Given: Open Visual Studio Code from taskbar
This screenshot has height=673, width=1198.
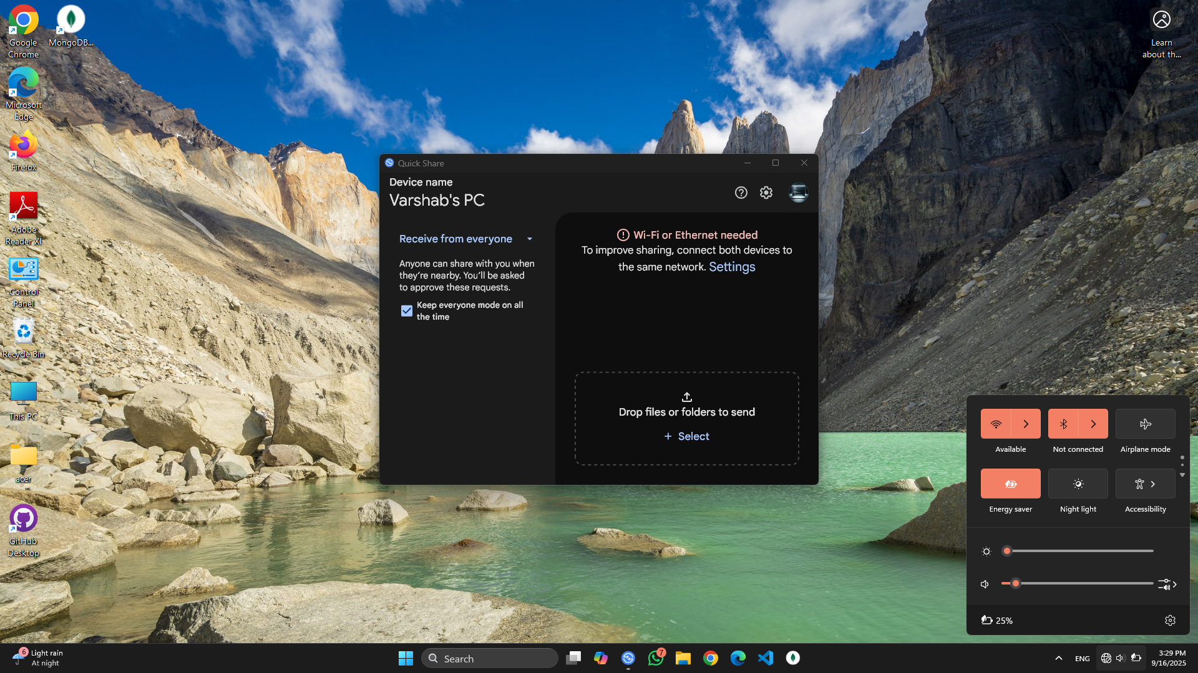Looking at the screenshot, I should coord(765,658).
